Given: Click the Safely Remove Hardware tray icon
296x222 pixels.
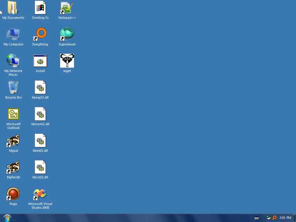Looking at the screenshot, I should click(x=269, y=218).
